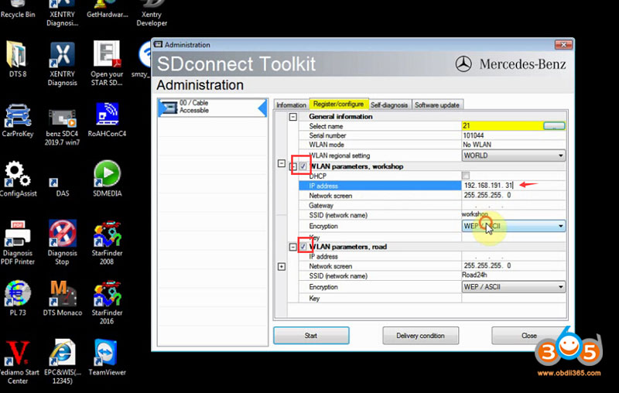Open workshop Encryption WEP / ASCII dropdown
The width and height of the screenshot is (619, 393).
[x=513, y=226]
